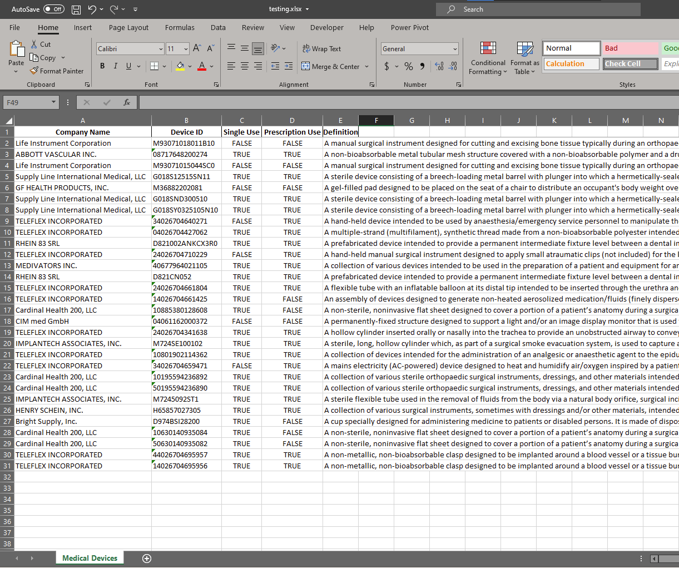The width and height of the screenshot is (679, 568).
Task: Click the Redo arrow icon
Action: tap(114, 9)
